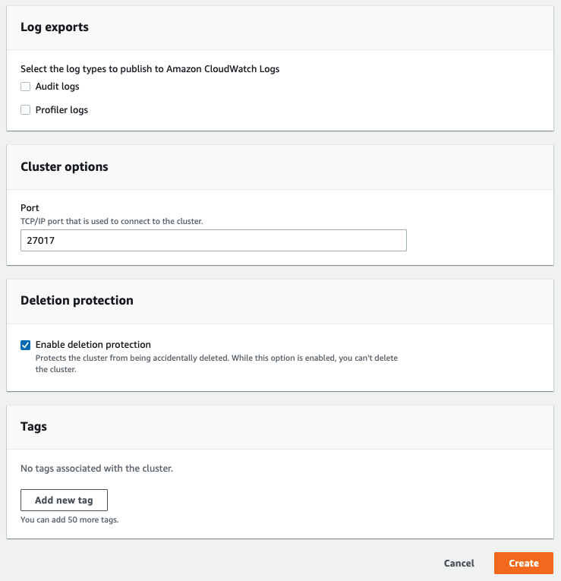The image size is (561, 581).
Task: Click the Deletion protection section heading
Action: (77, 301)
